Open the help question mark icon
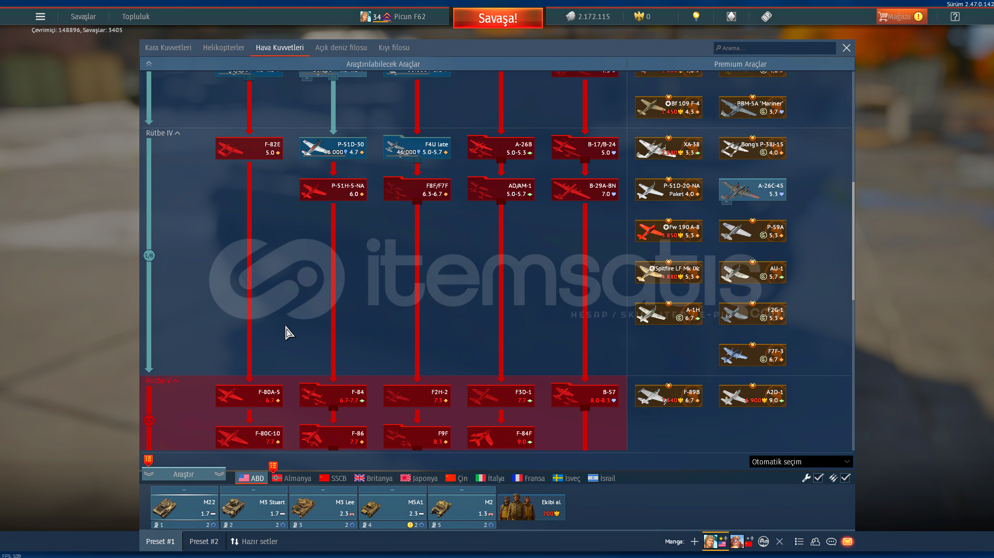 [955, 17]
